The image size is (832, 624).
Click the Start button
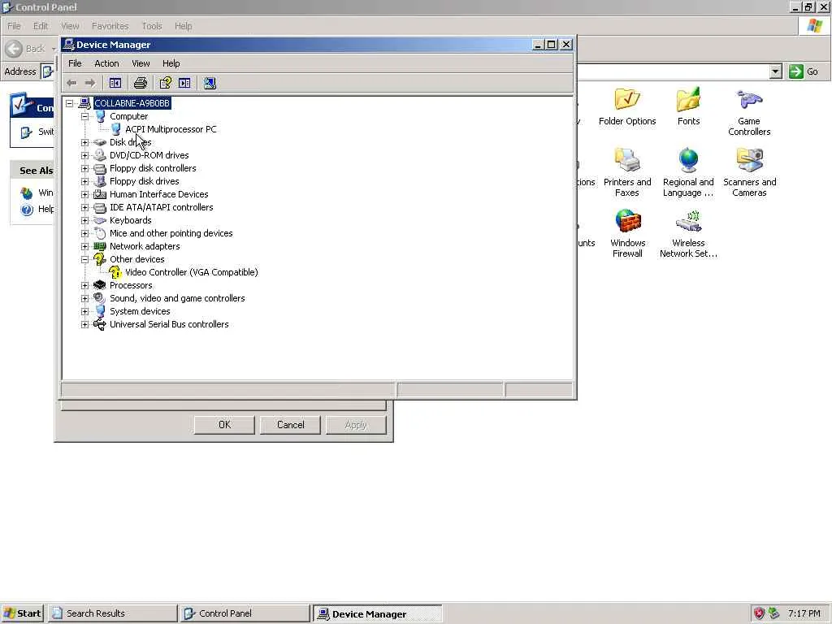point(22,613)
